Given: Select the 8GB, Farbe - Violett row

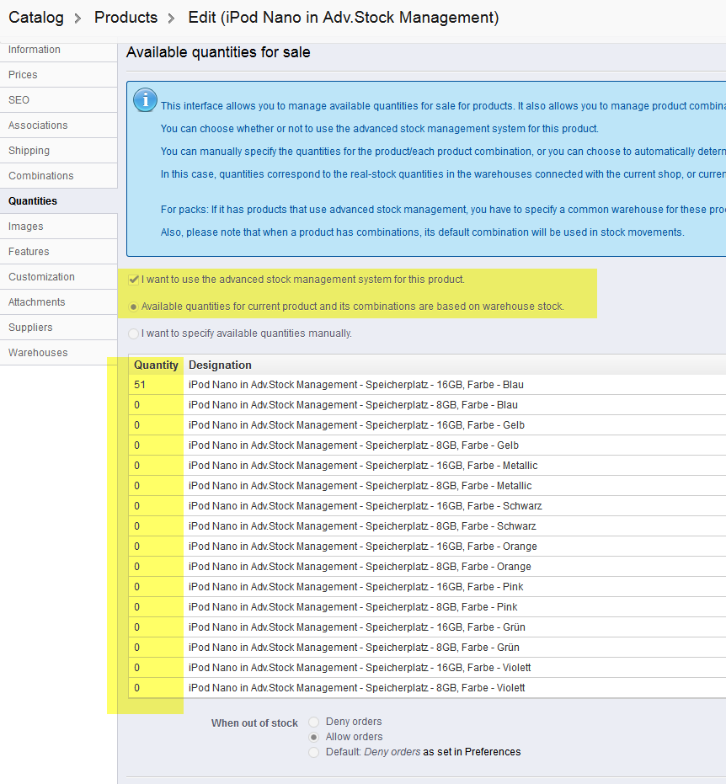Looking at the screenshot, I should [427, 688].
